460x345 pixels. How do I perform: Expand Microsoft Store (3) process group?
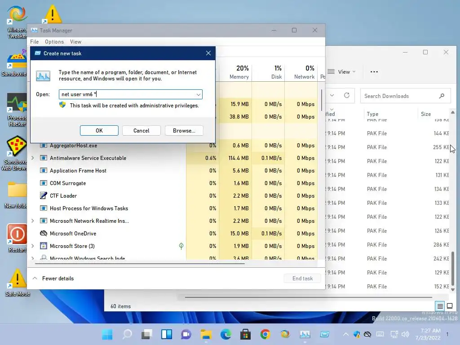point(32,246)
